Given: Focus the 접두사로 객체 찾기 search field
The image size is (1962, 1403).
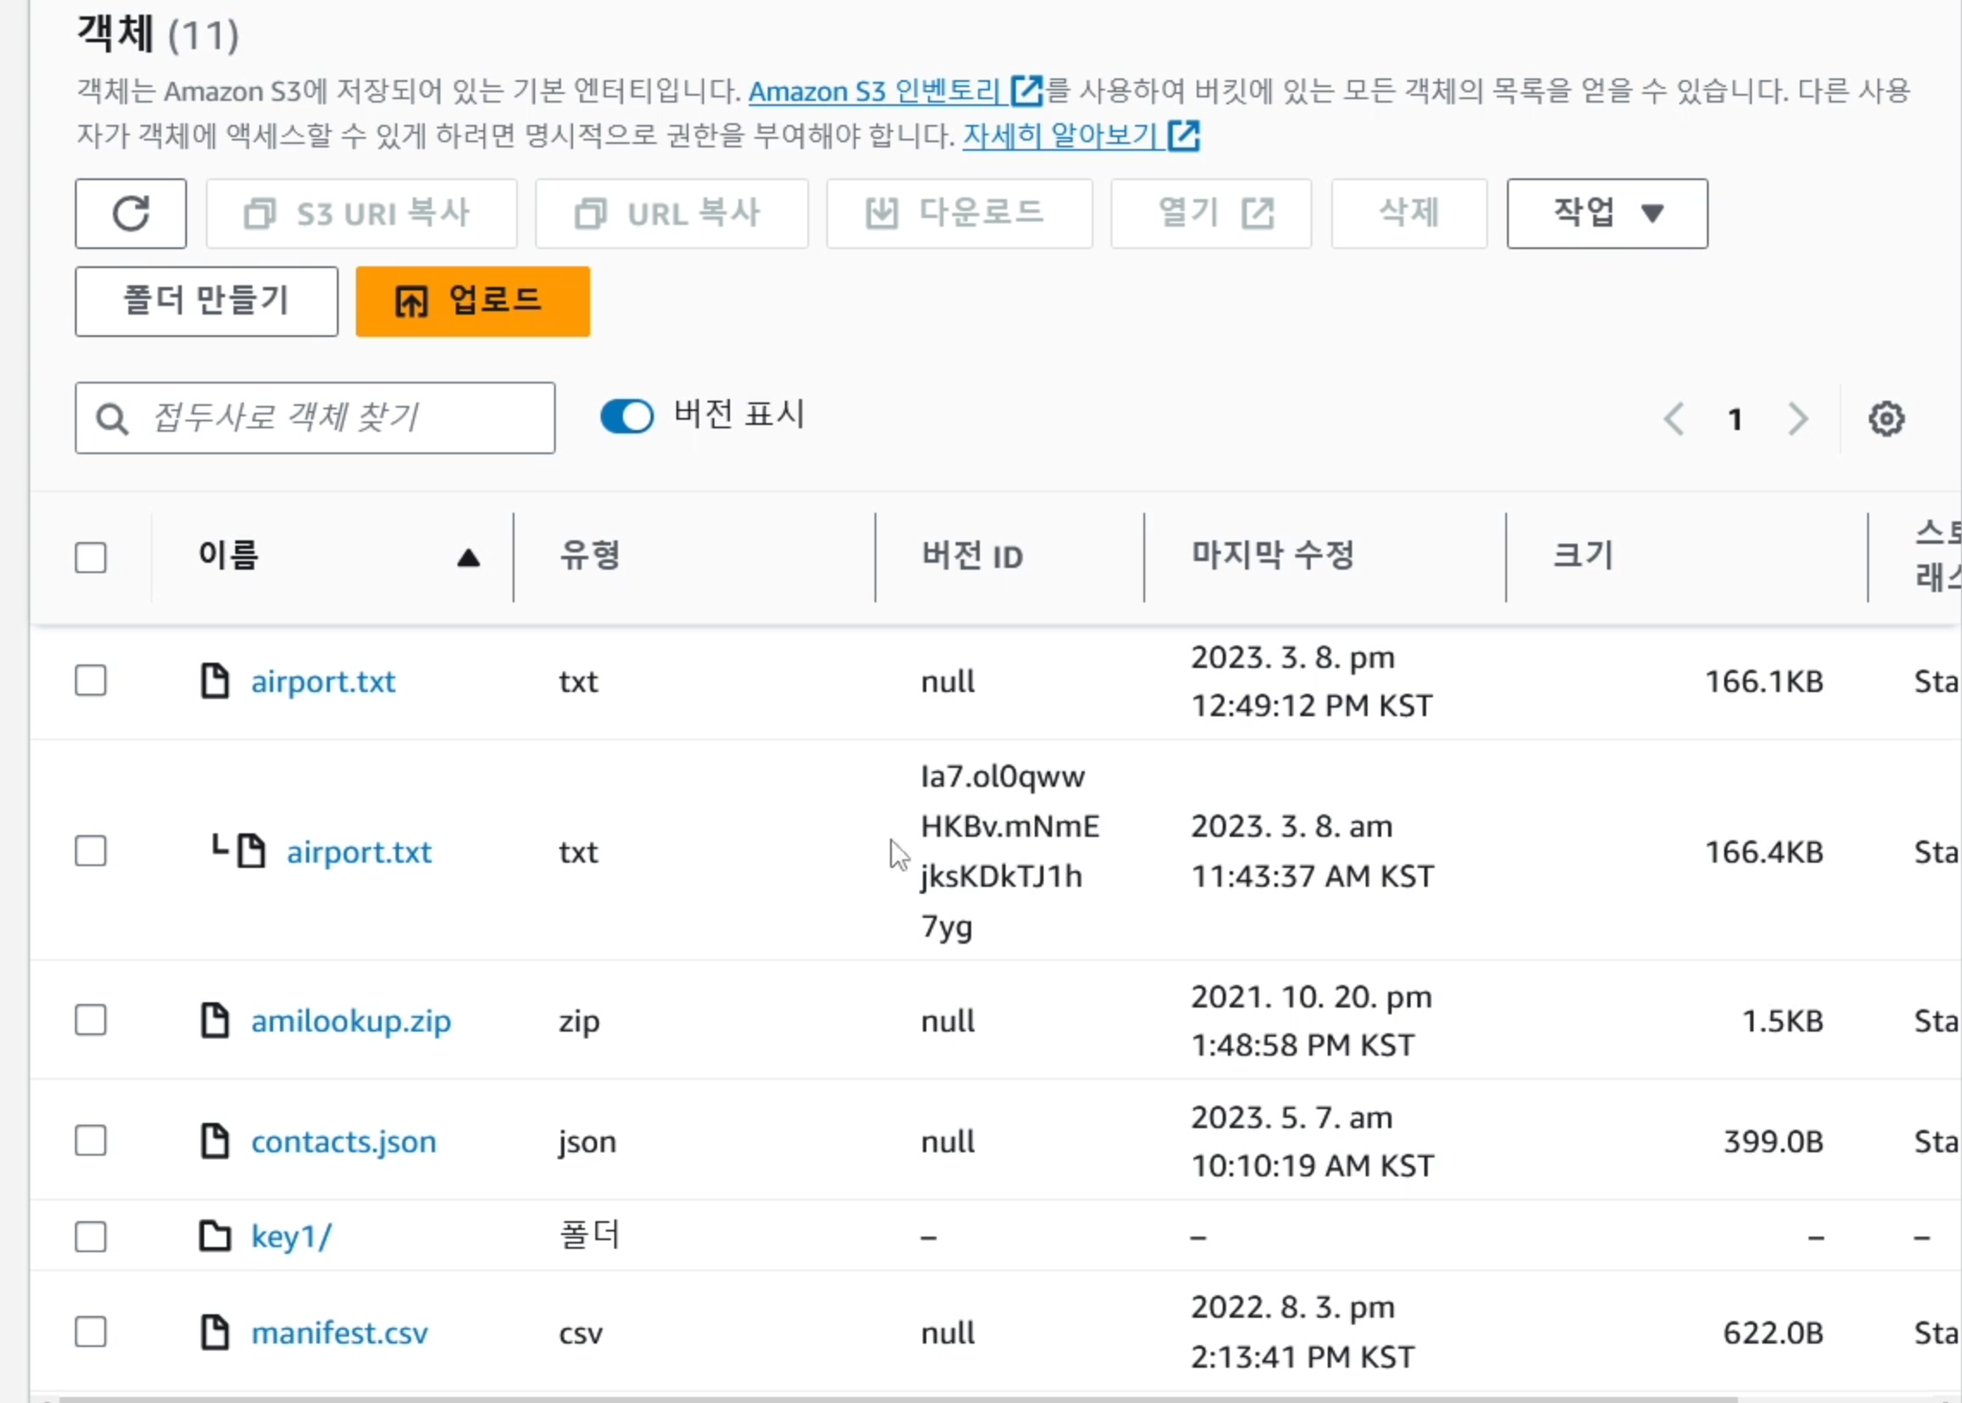Looking at the screenshot, I should coord(346,418).
